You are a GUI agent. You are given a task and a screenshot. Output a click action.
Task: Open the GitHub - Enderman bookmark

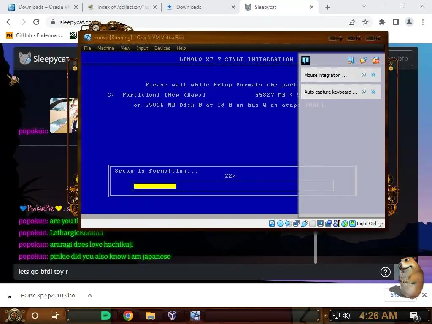[35, 35]
